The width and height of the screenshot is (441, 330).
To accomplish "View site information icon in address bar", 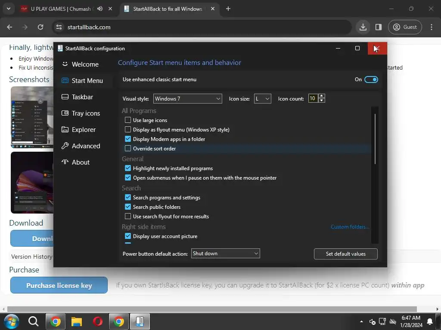I will pyautogui.click(x=59, y=27).
